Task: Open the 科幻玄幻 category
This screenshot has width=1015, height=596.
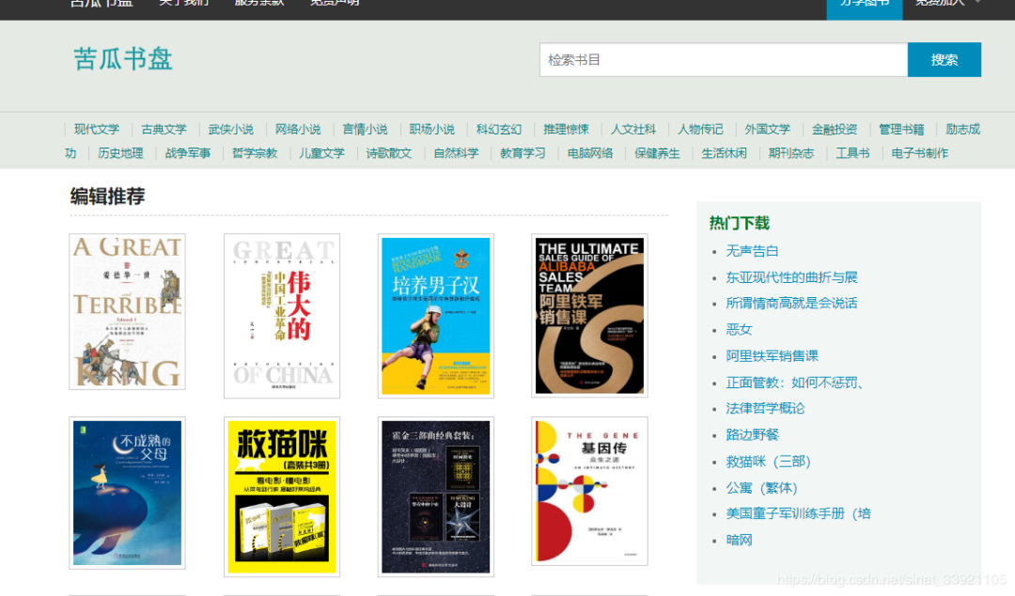Action: point(499,129)
